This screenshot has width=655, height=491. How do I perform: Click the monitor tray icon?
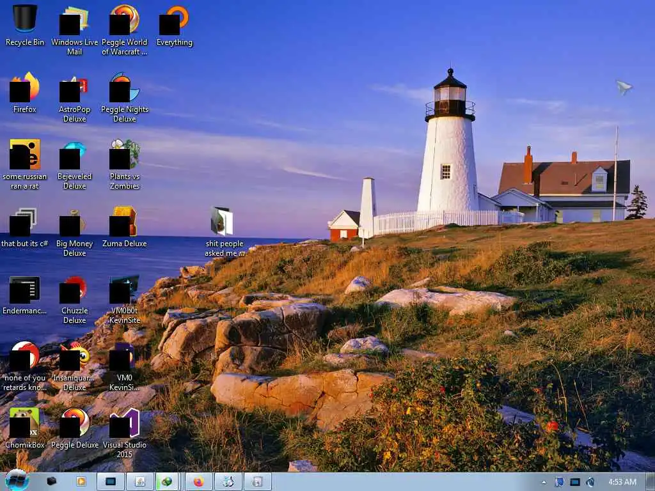[575, 482]
